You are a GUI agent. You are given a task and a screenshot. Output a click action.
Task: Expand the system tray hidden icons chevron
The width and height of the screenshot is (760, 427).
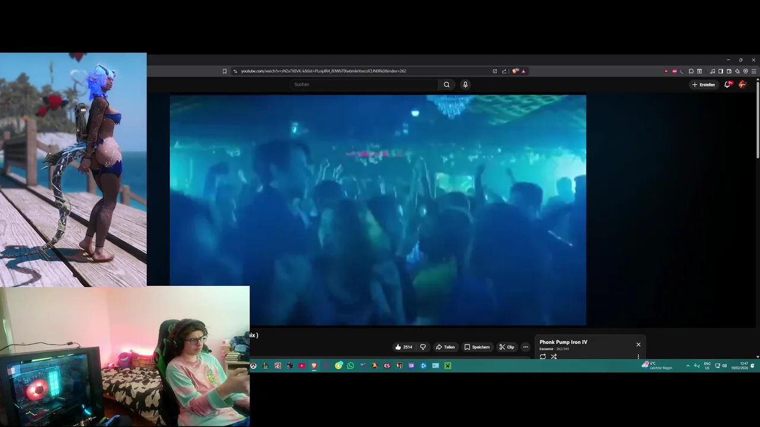click(688, 365)
